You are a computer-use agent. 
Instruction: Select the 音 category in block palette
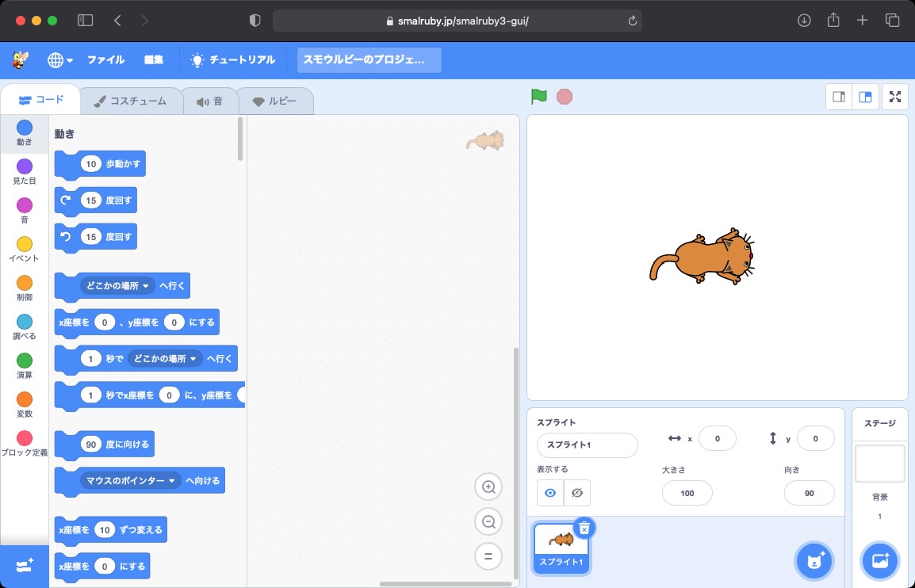(25, 211)
